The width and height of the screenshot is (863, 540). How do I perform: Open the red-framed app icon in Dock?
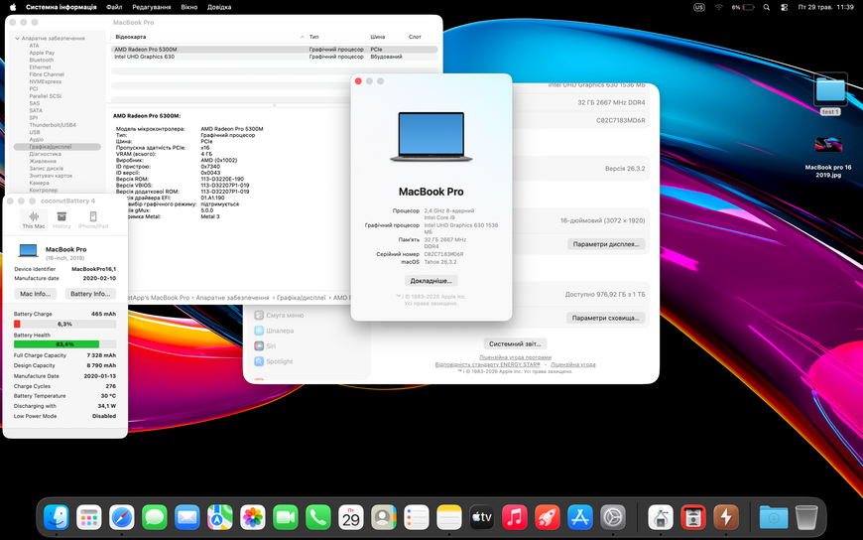[693, 517]
